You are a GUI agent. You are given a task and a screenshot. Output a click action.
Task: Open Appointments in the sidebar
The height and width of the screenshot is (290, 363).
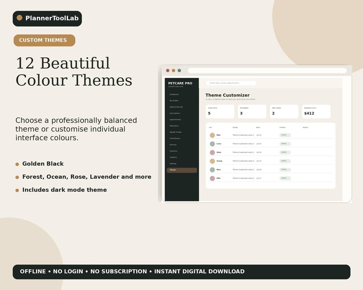point(175,120)
